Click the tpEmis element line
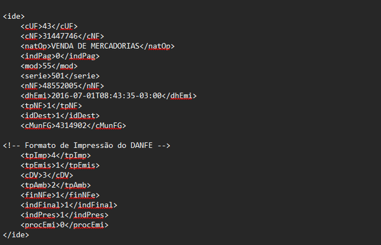The height and width of the screenshot is (245, 381). click(60, 165)
